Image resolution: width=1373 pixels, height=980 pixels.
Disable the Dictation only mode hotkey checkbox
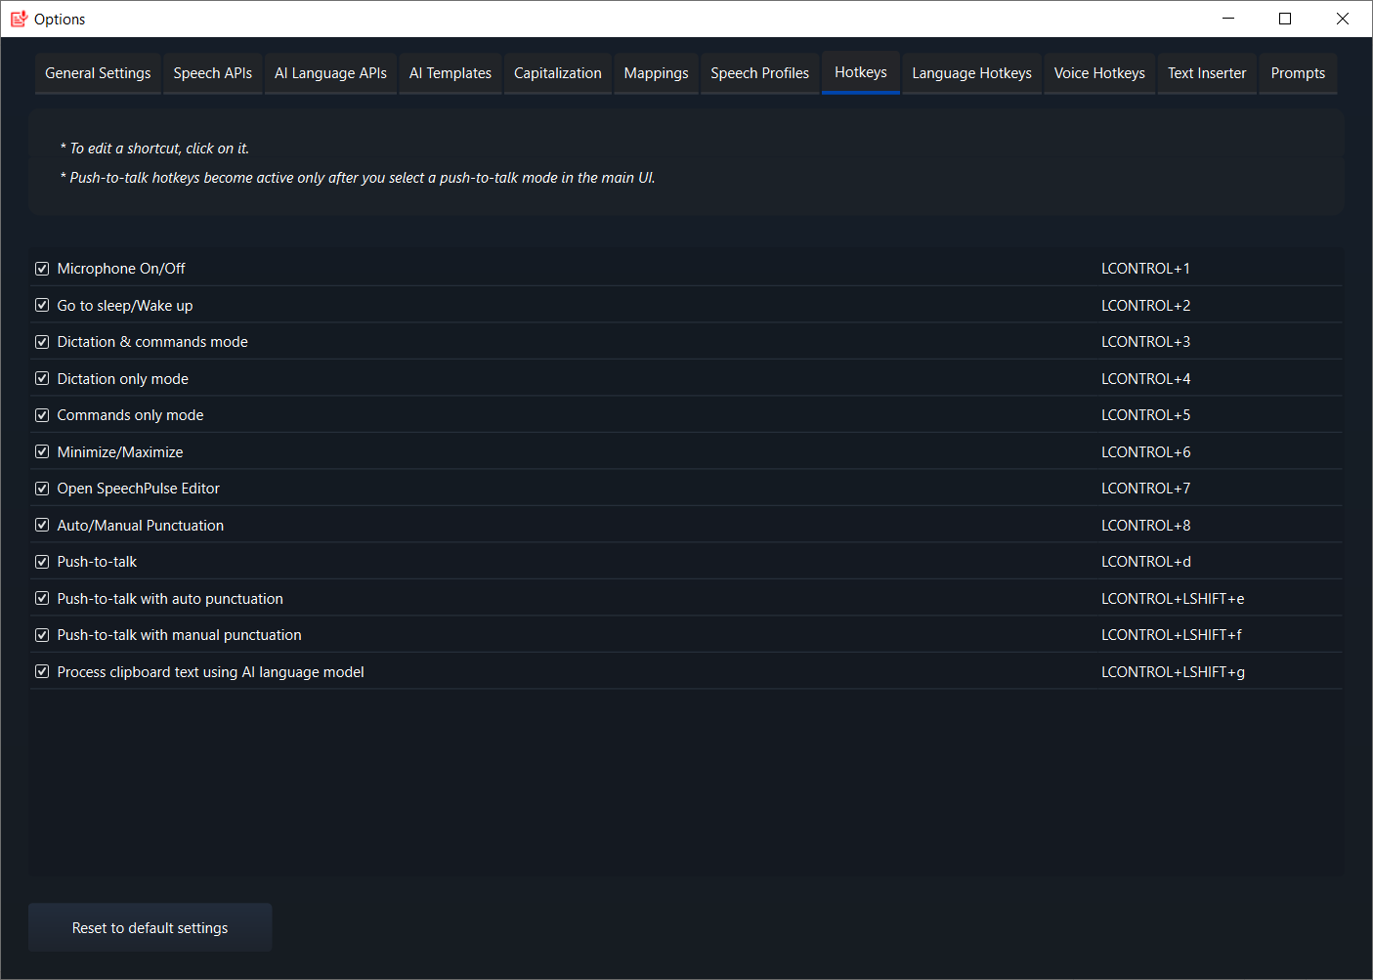(x=42, y=378)
